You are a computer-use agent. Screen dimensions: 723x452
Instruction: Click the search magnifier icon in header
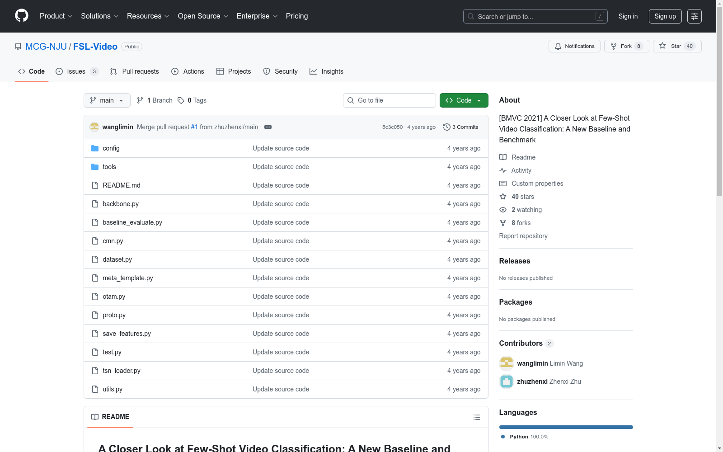(471, 16)
